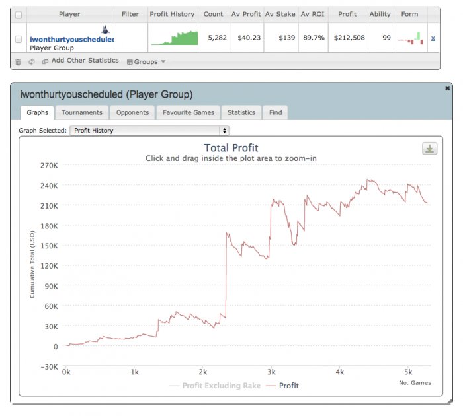The height and width of the screenshot is (416, 463).
Task: Click the refresh arrows icon
Action: 32,62
